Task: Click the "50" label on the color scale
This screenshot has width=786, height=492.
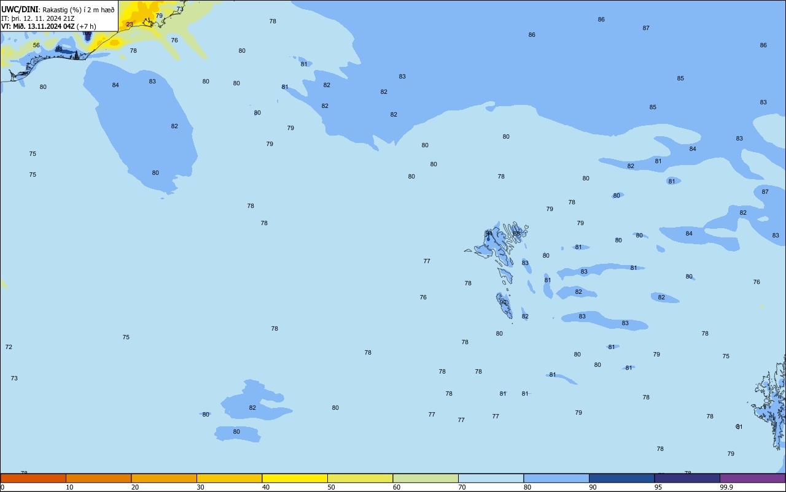Action: [x=331, y=487]
